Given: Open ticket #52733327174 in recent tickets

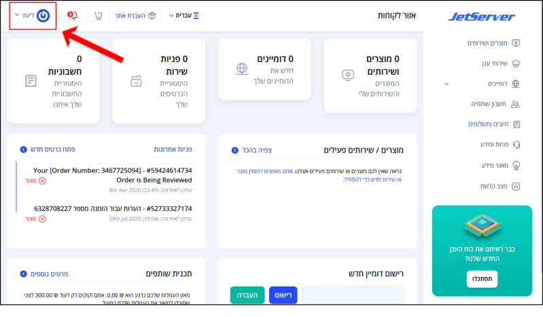Looking at the screenshot, I should [x=113, y=208].
